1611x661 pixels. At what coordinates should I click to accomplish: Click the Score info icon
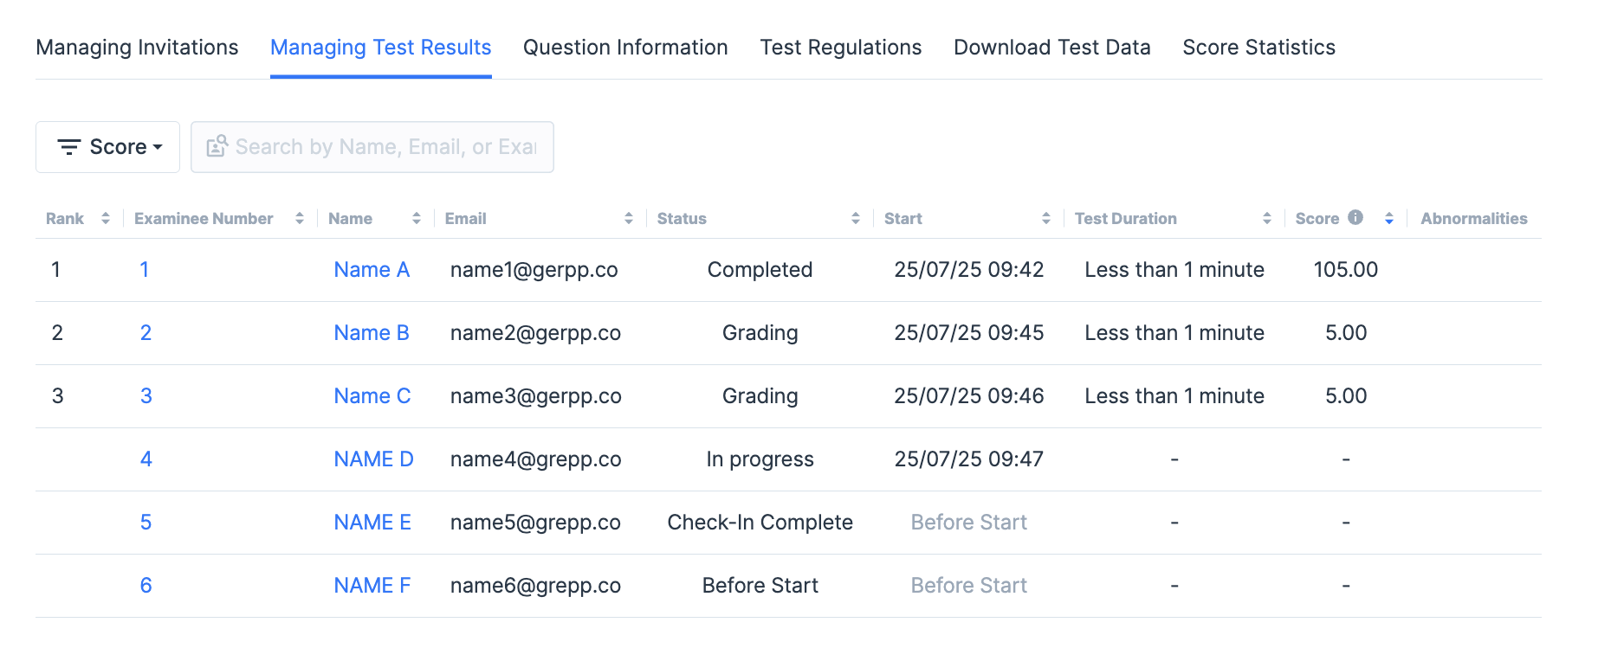1355,218
